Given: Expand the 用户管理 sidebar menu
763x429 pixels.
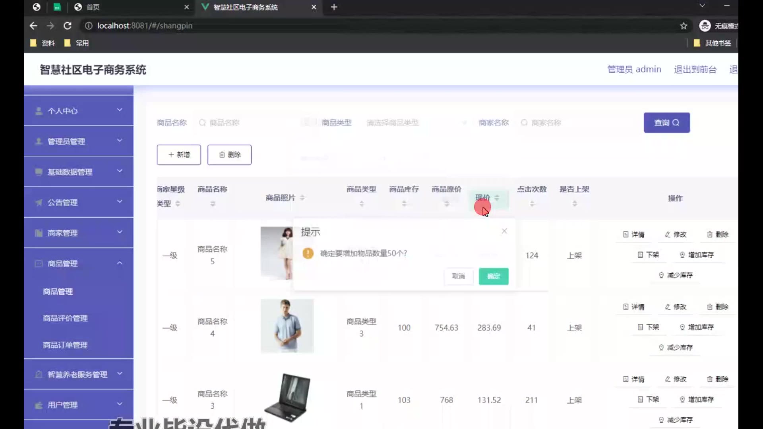Looking at the screenshot, I should [x=79, y=405].
